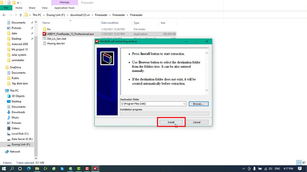This screenshot has height=172, width=307.
Task: Show hidden system tray icons chevron
Action: click(243, 168)
